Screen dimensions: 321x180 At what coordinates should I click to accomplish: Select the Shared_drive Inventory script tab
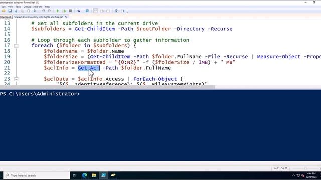(39, 17)
